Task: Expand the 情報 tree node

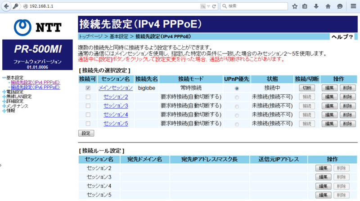Action: click(4, 111)
